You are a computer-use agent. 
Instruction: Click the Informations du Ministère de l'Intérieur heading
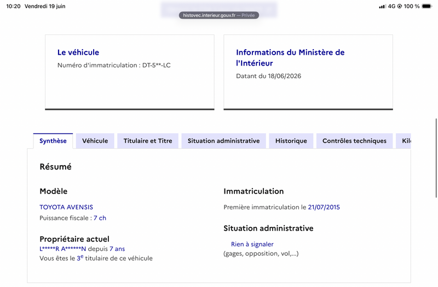point(290,58)
